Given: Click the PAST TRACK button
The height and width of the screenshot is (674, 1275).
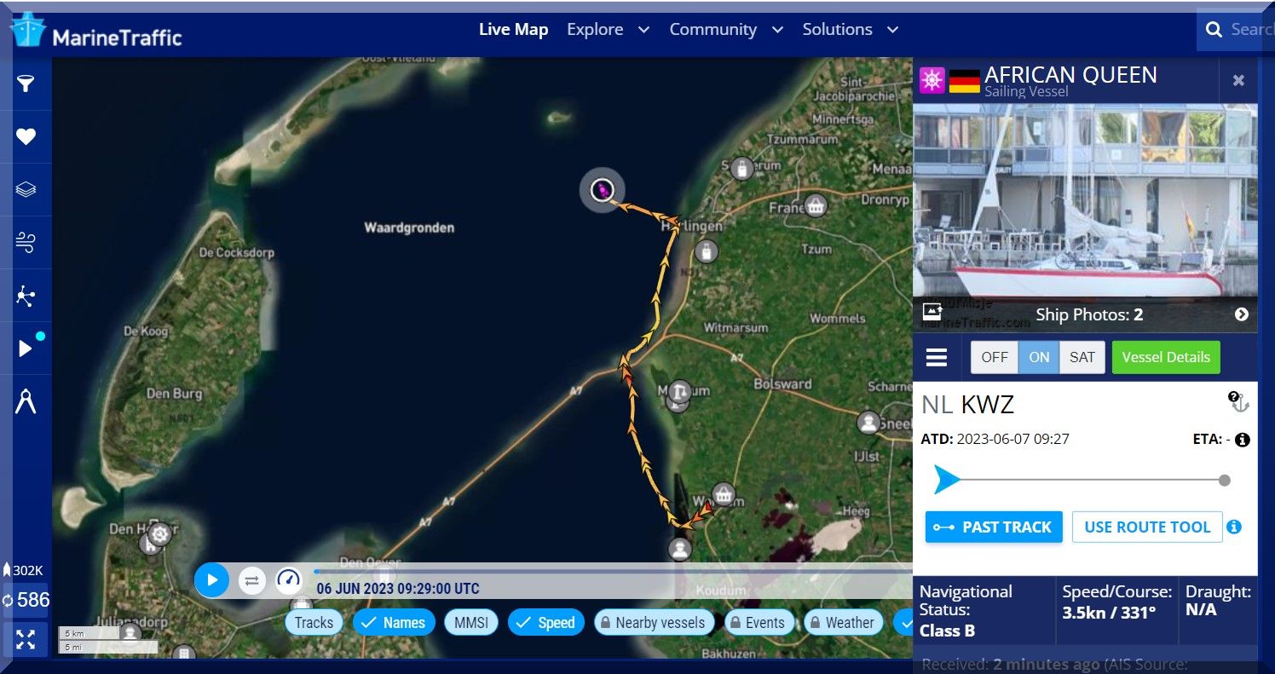Looking at the screenshot, I should 993,527.
